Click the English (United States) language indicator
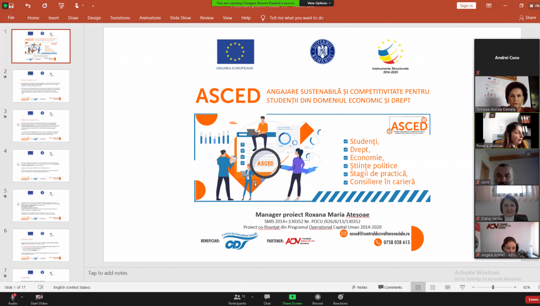This screenshot has height=306, width=540. click(x=72, y=287)
